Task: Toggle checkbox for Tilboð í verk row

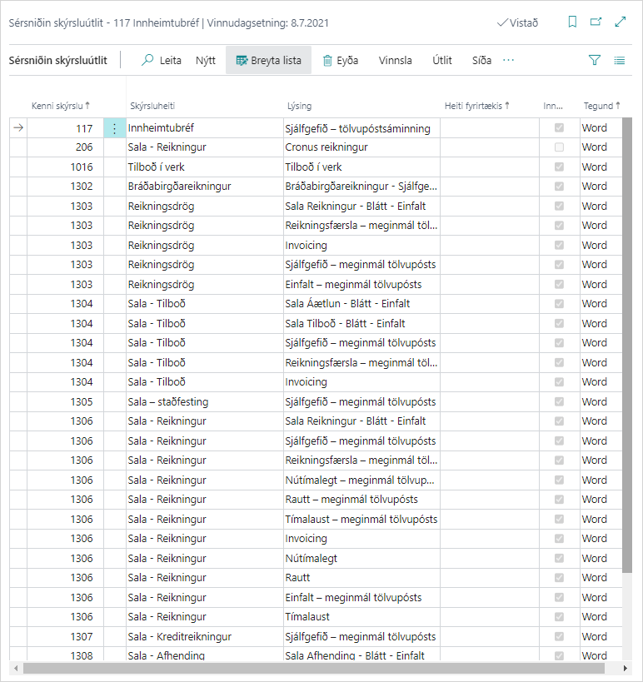Action: click(x=559, y=167)
